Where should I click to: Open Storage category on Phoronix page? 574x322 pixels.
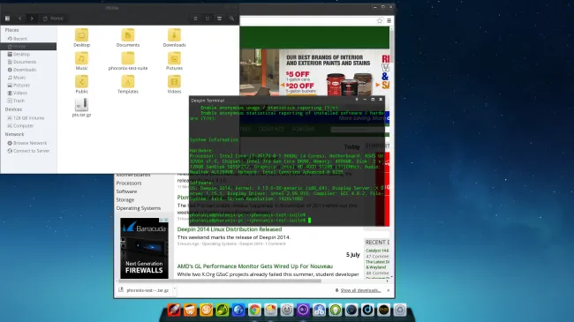125,199
